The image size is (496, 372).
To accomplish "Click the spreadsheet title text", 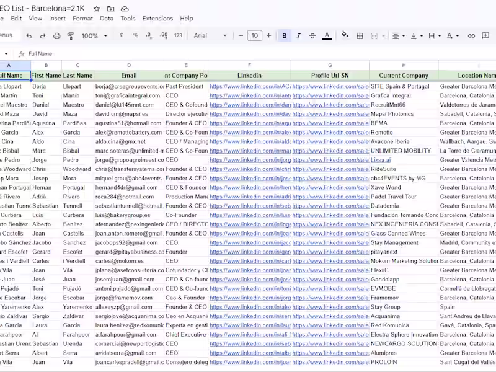I will pyautogui.click(x=42, y=8).
